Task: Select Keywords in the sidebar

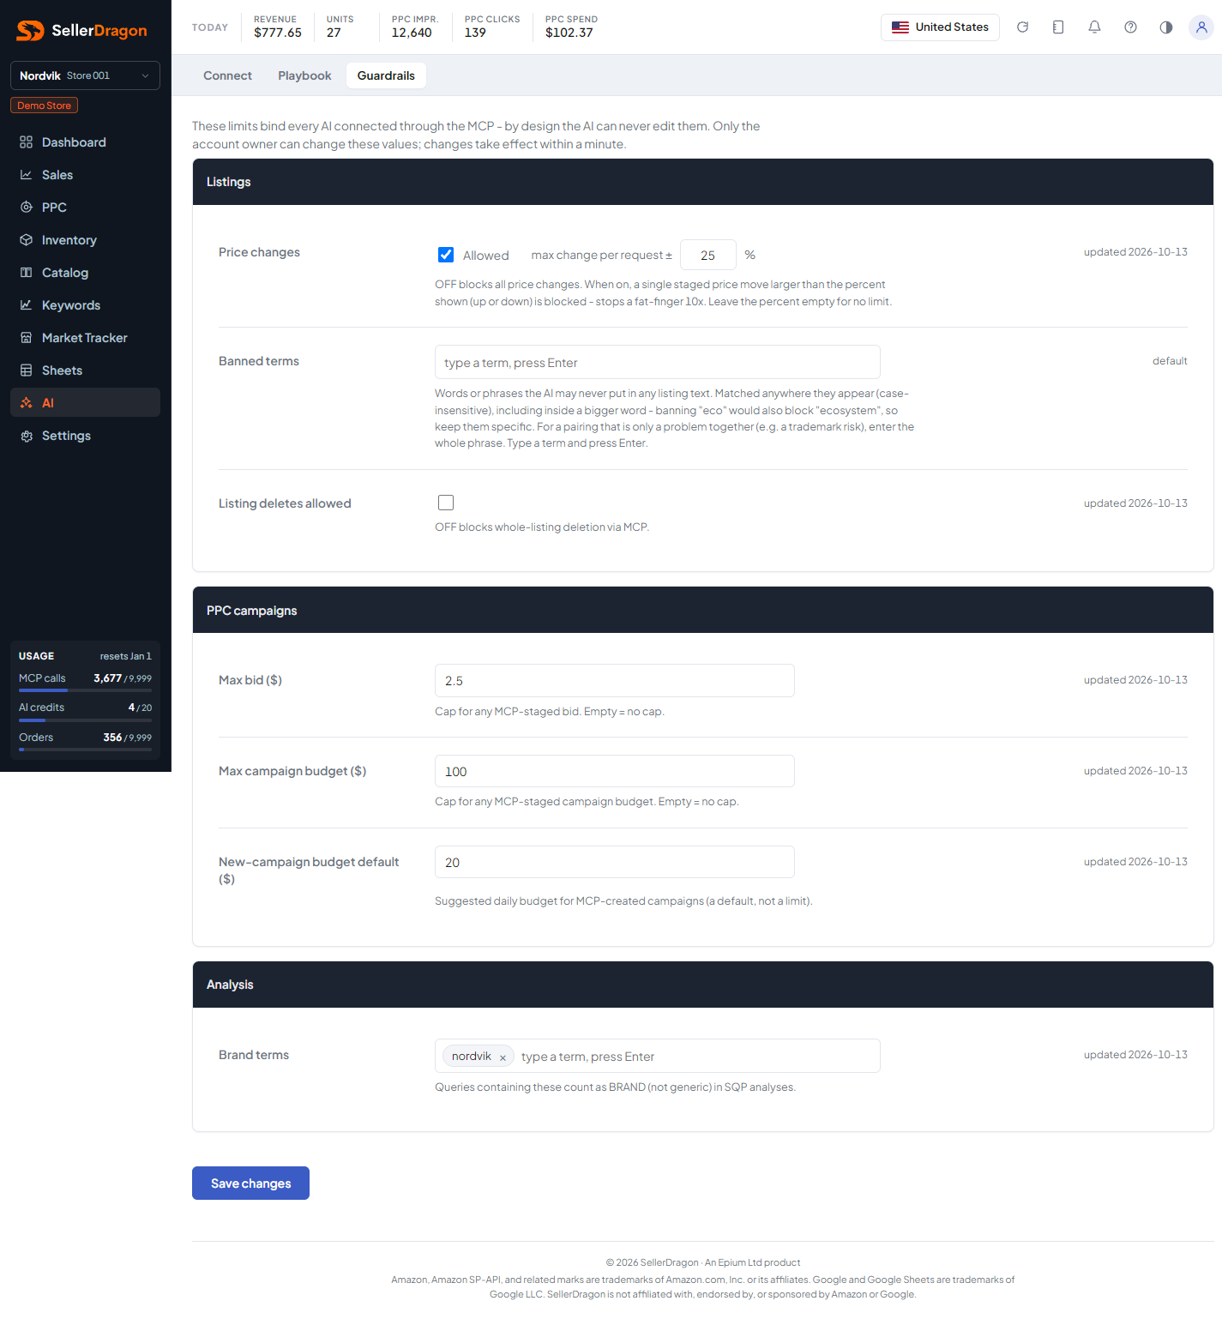Action: click(x=85, y=305)
